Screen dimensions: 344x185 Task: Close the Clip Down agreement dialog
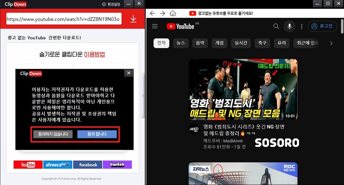(x=129, y=73)
